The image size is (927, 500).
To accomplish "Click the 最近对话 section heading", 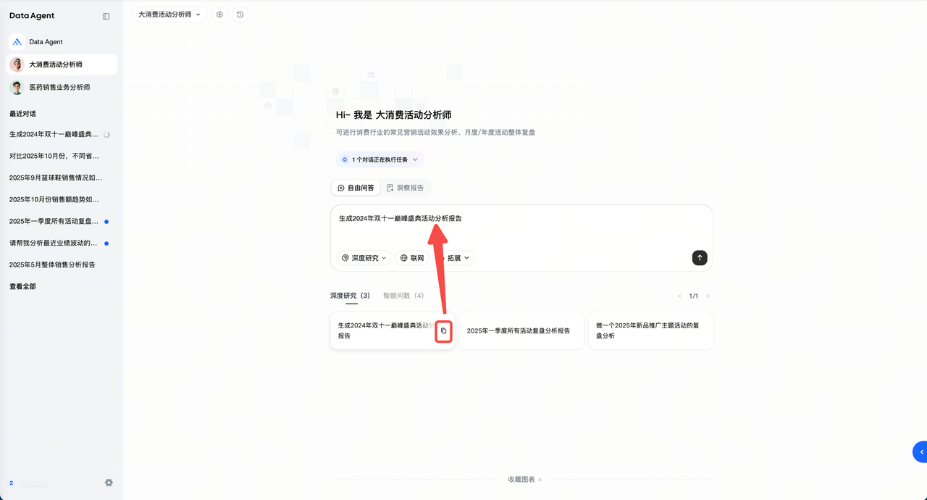I will pyautogui.click(x=22, y=114).
